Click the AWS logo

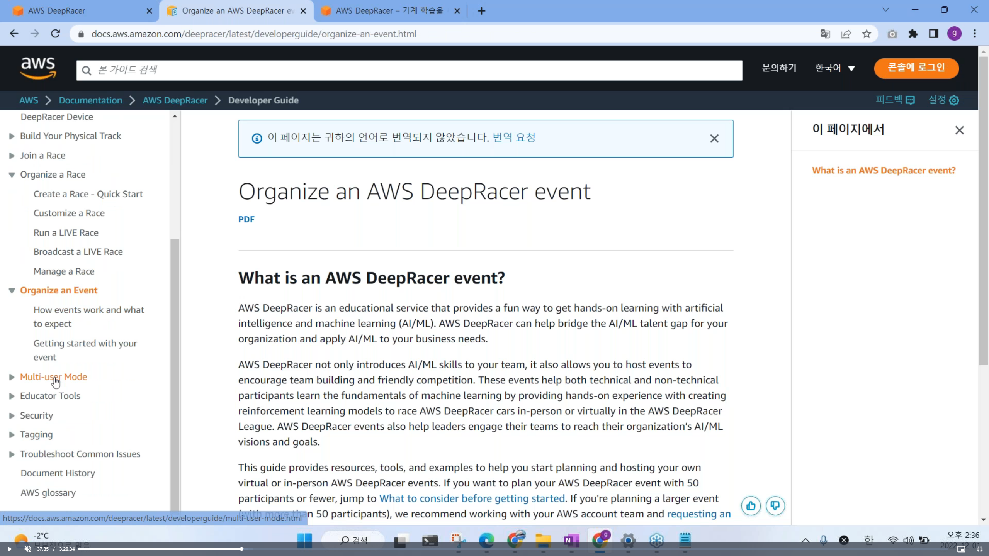(x=38, y=68)
